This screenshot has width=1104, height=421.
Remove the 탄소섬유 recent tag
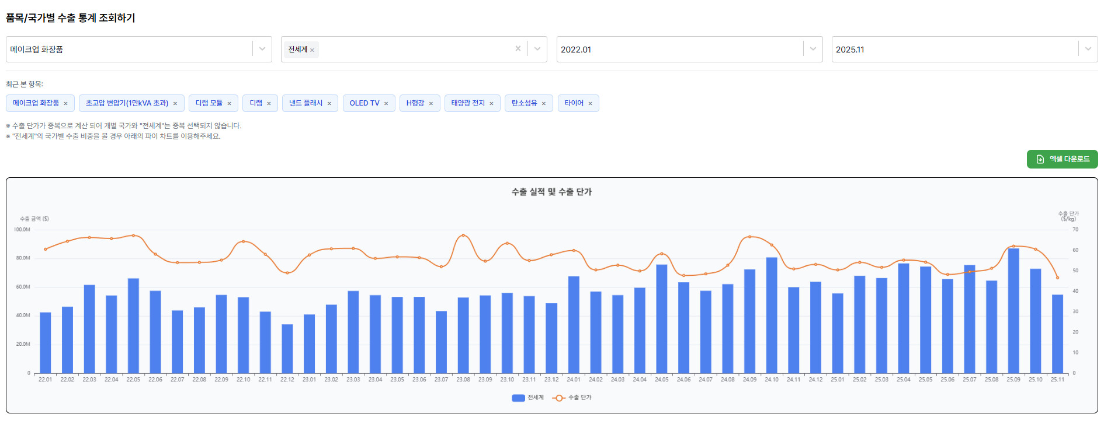tap(544, 104)
